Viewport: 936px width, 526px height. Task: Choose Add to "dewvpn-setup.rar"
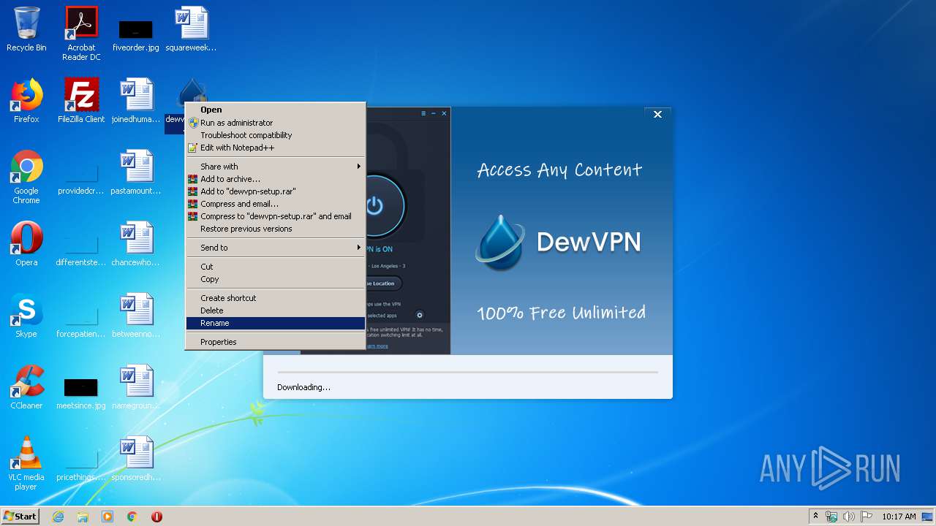coord(276,191)
